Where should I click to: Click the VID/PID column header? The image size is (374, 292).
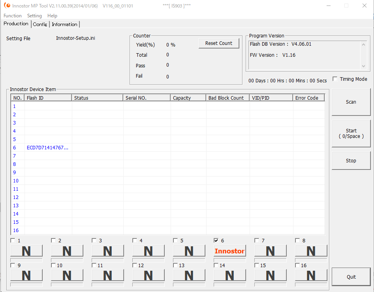(x=271, y=98)
